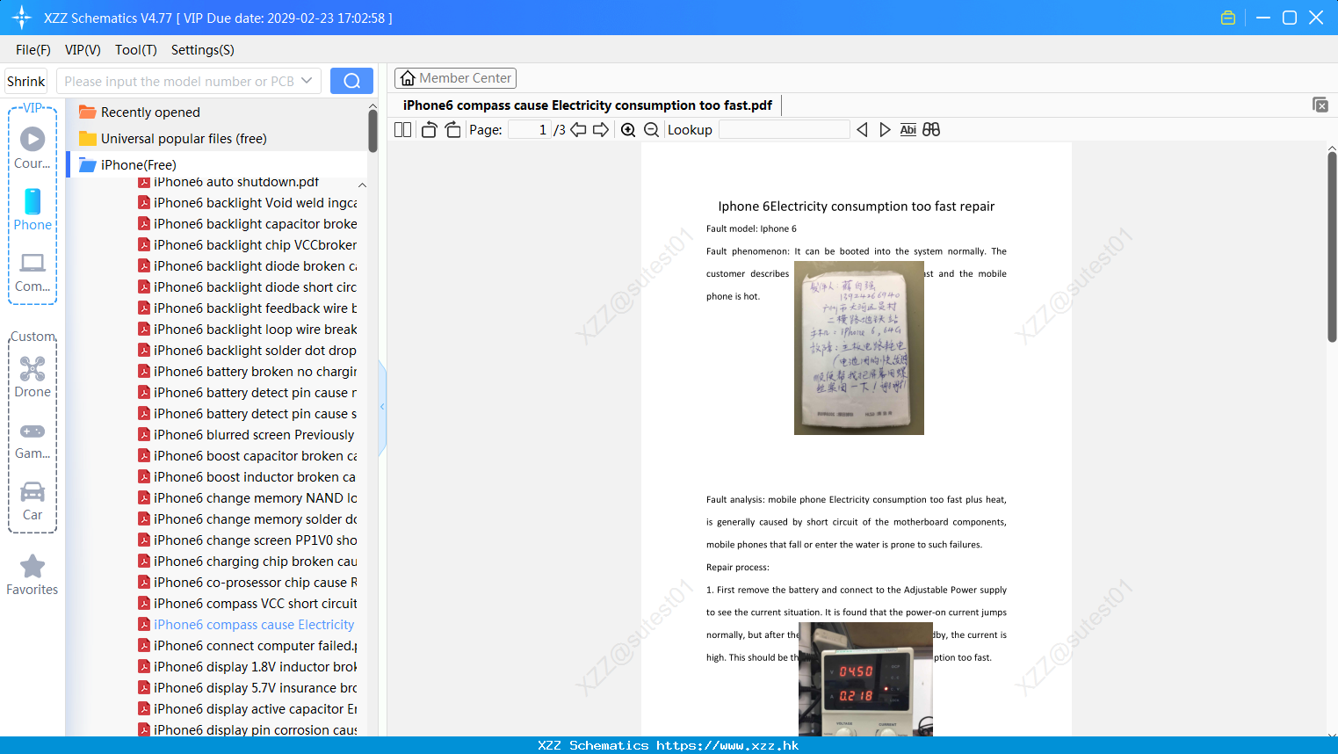Open "iPhone6 battery broken no charging" file
Image resolution: width=1338 pixels, height=754 pixels.
tap(248, 372)
